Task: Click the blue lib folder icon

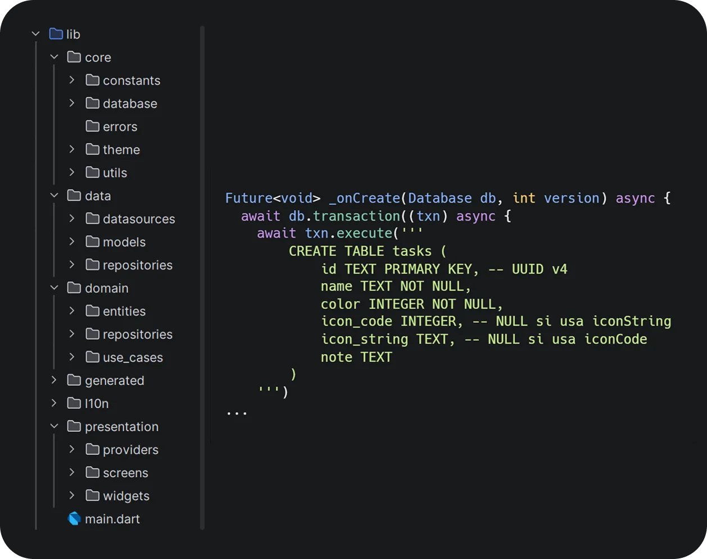Action: 56,34
